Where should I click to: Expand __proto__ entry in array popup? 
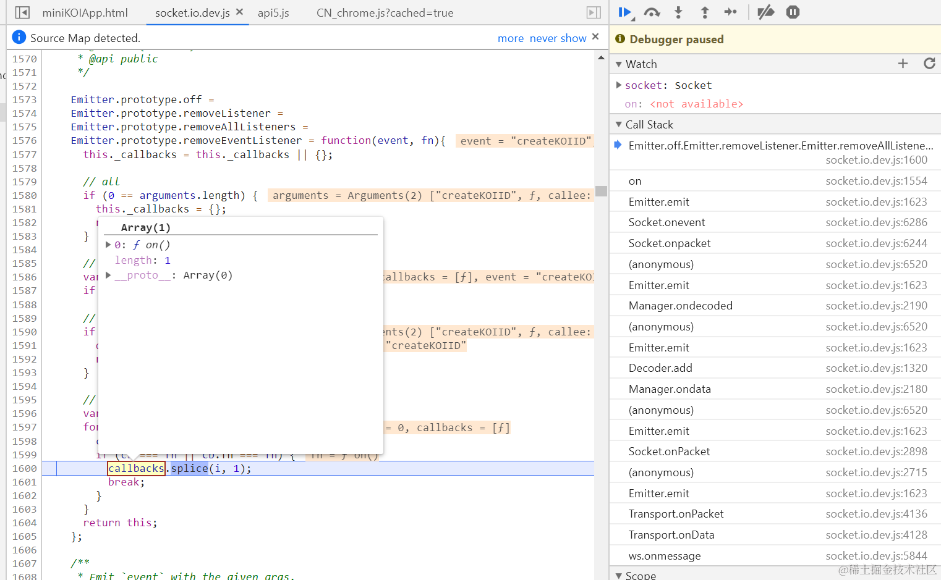pyautogui.click(x=108, y=275)
